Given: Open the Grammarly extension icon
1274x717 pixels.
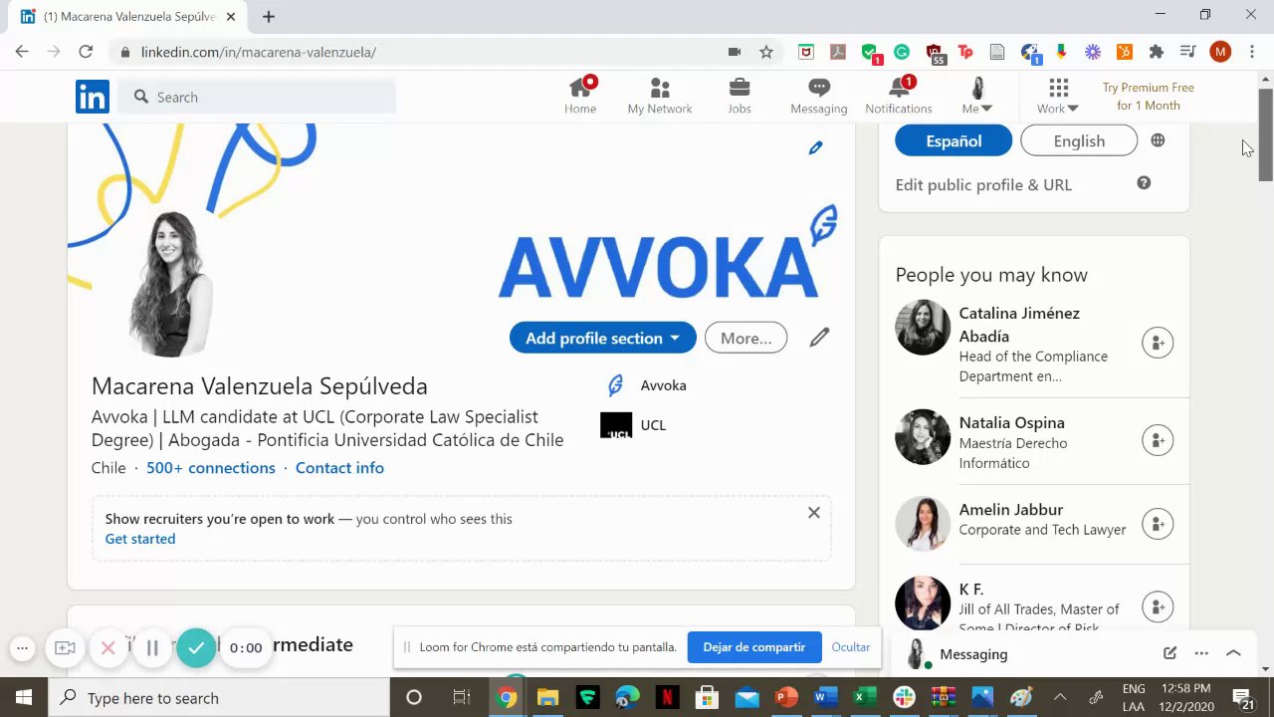Looking at the screenshot, I should [x=902, y=52].
